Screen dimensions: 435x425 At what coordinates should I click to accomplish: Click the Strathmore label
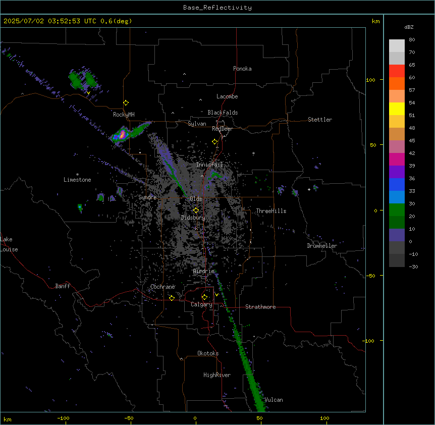[x=260, y=307]
